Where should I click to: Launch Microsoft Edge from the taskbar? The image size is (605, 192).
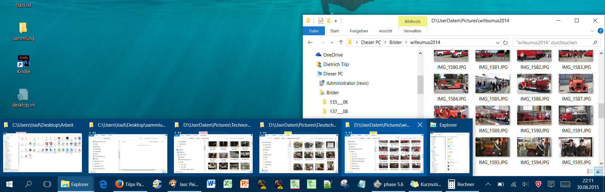103,184
